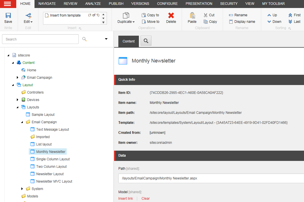Click the search magnifier tab beside Content
This screenshot has width=304, height=202.
pyautogui.click(x=146, y=41)
